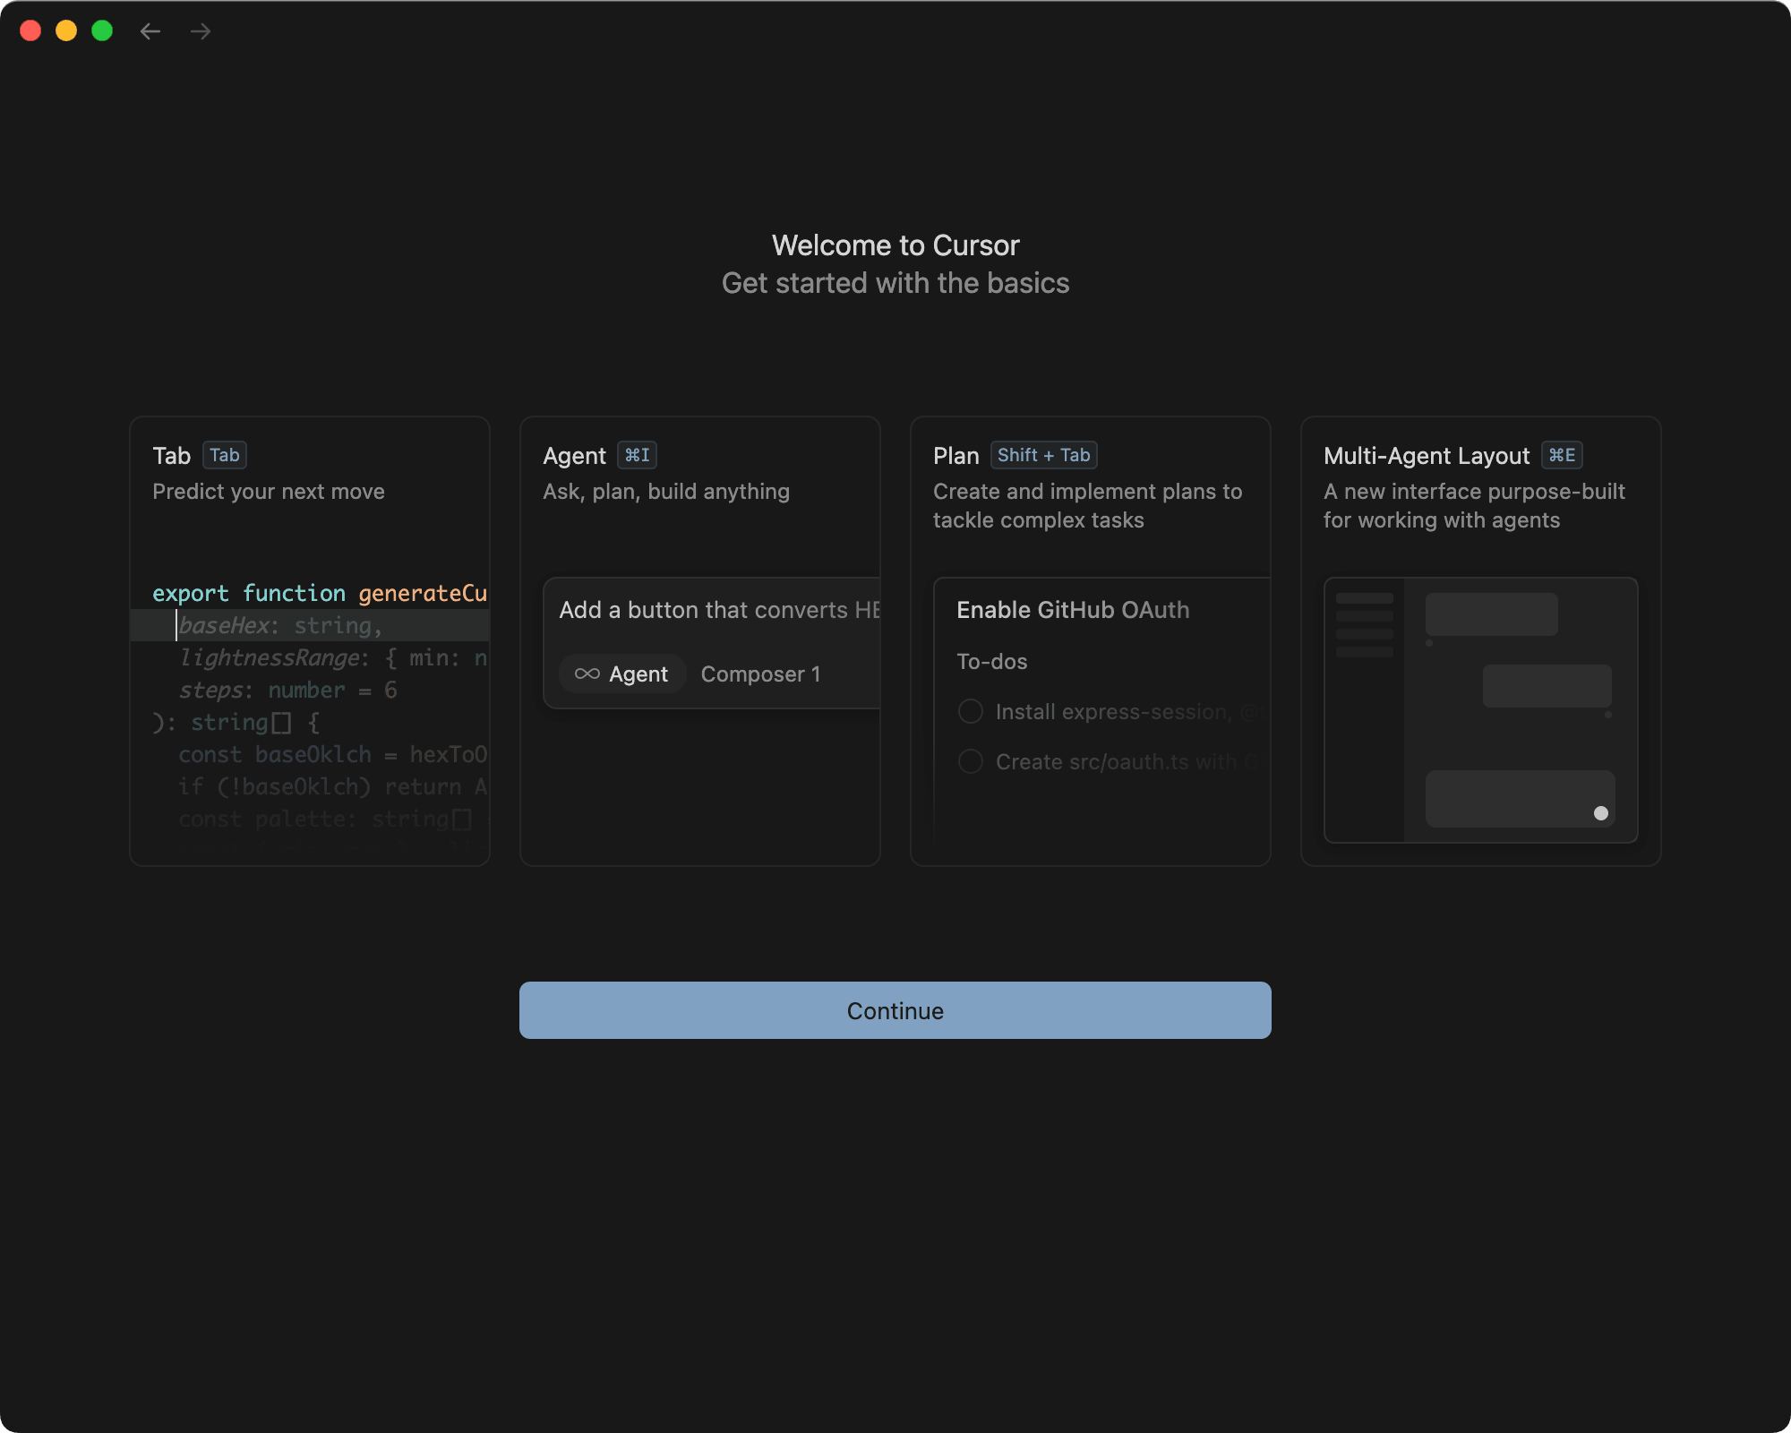Image resolution: width=1791 pixels, height=1433 pixels.
Task: Click the forward navigation arrow
Action: pos(200,30)
